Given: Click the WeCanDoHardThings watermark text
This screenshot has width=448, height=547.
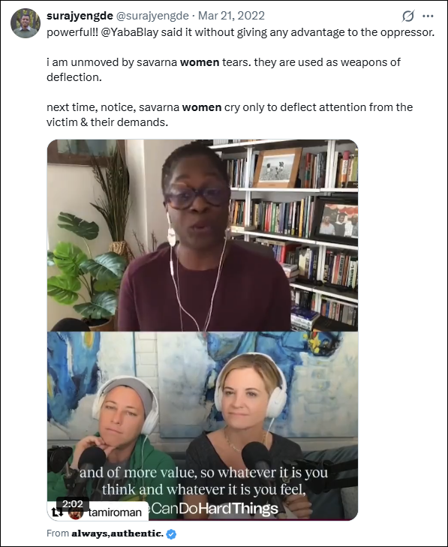Looking at the screenshot, I should [213, 509].
